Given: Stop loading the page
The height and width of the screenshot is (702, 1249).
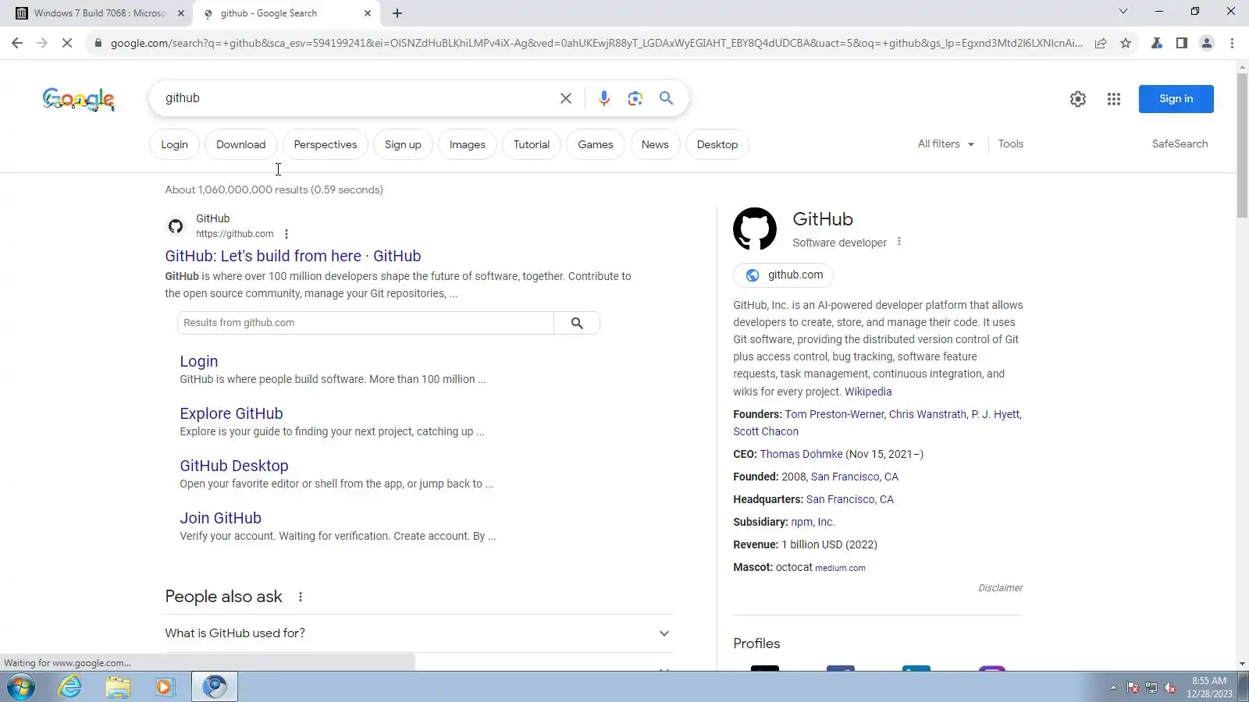Looking at the screenshot, I should [67, 44].
